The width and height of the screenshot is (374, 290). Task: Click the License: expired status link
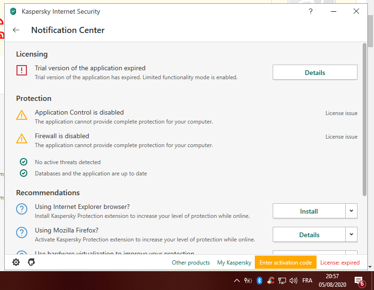click(x=340, y=263)
